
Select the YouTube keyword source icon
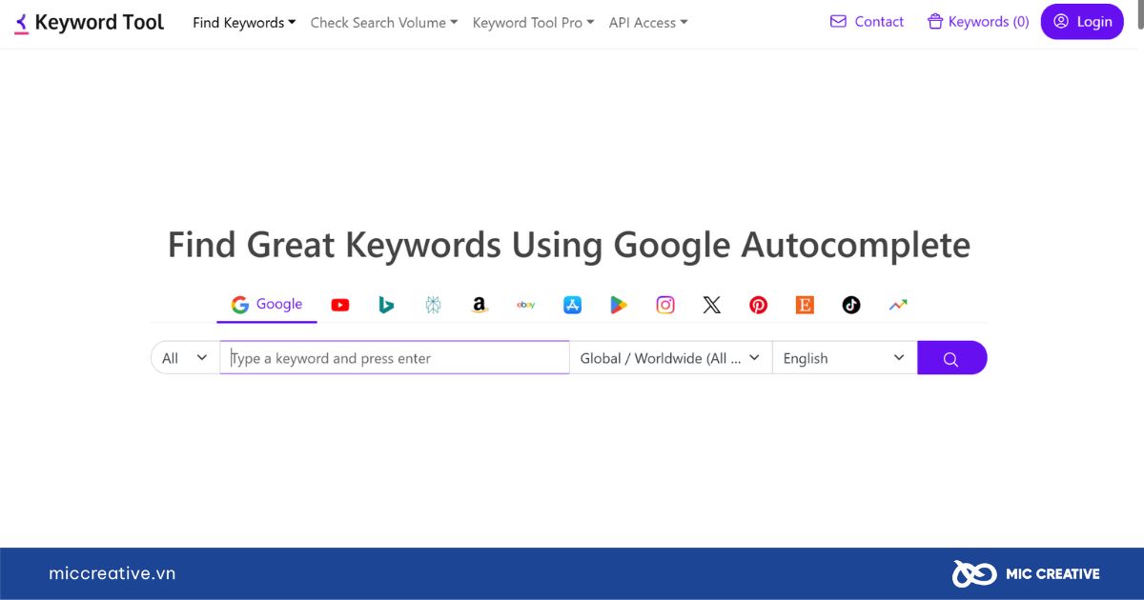pos(340,305)
